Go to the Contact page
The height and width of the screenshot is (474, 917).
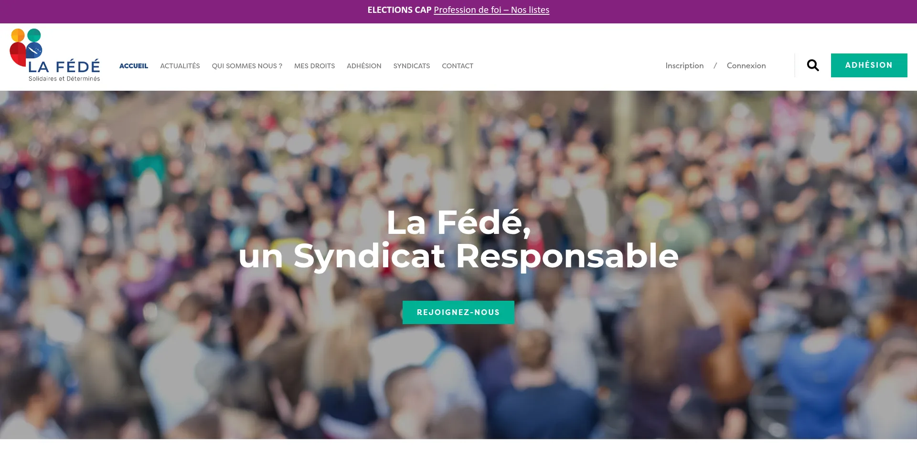(x=458, y=66)
